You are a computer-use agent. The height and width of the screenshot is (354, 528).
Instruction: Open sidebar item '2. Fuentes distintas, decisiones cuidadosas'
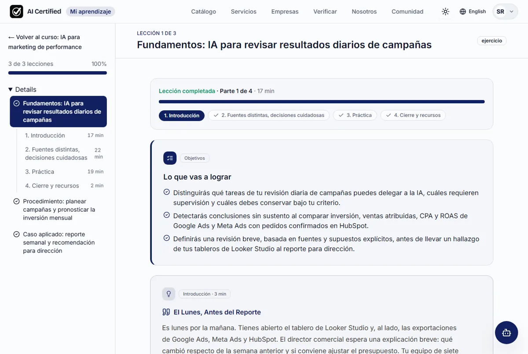point(64,154)
